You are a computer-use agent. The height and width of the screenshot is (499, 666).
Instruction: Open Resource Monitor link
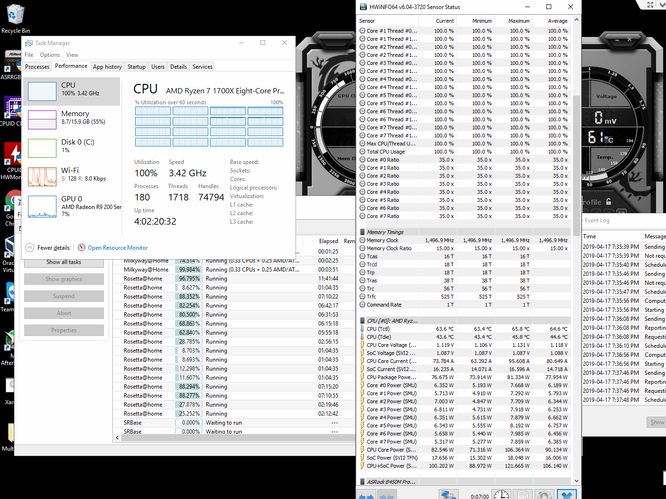(117, 248)
